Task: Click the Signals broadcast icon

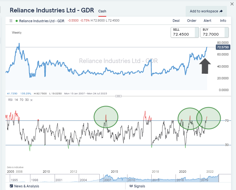Action: tap(131, 186)
